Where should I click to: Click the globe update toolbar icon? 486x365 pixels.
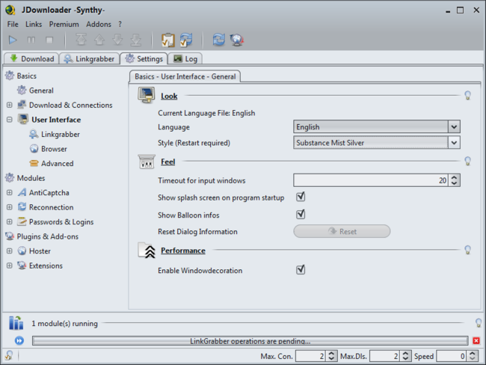point(237,40)
